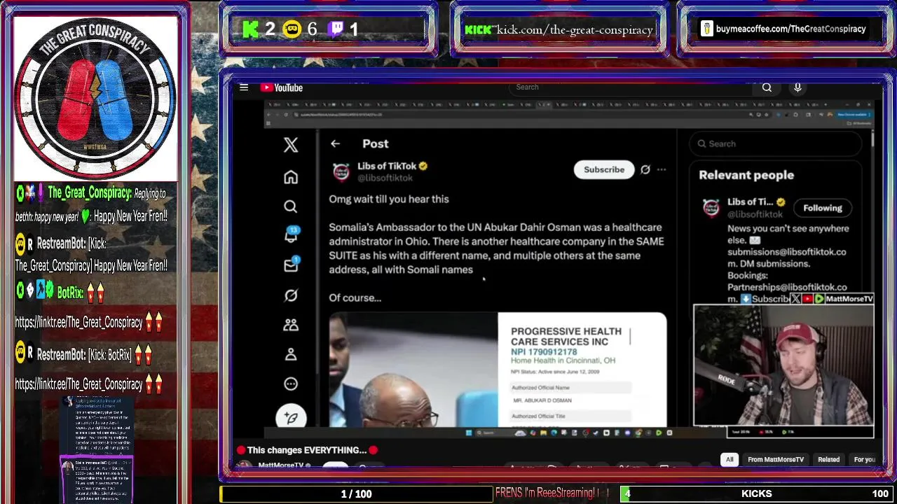Select the All filter chip
The image size is (897, 504).
(x=730, y=459)
